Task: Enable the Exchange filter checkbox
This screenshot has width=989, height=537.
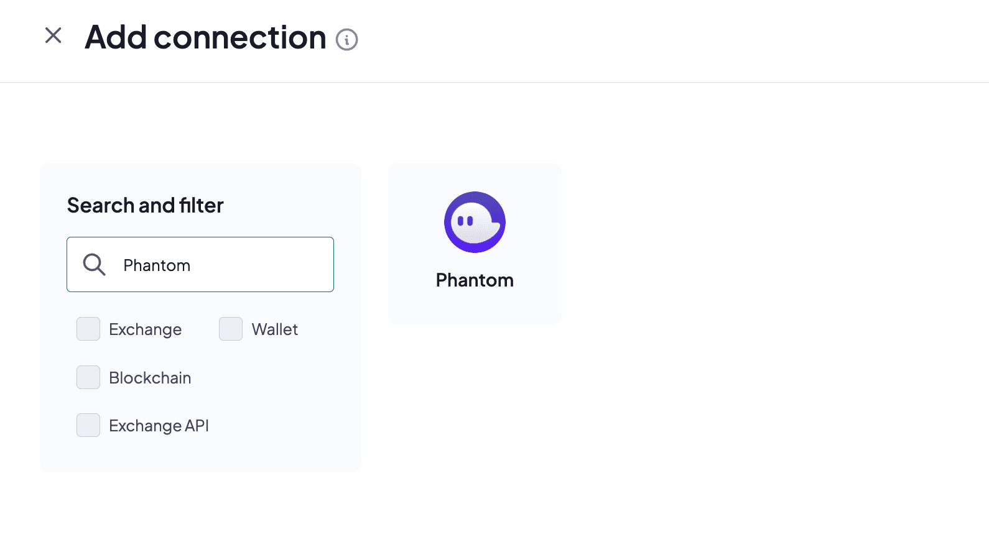Action: (88, 329)
